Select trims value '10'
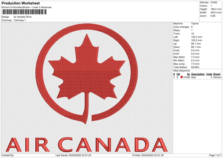Screen dimensions: 223x158 (x=193, y=34)
